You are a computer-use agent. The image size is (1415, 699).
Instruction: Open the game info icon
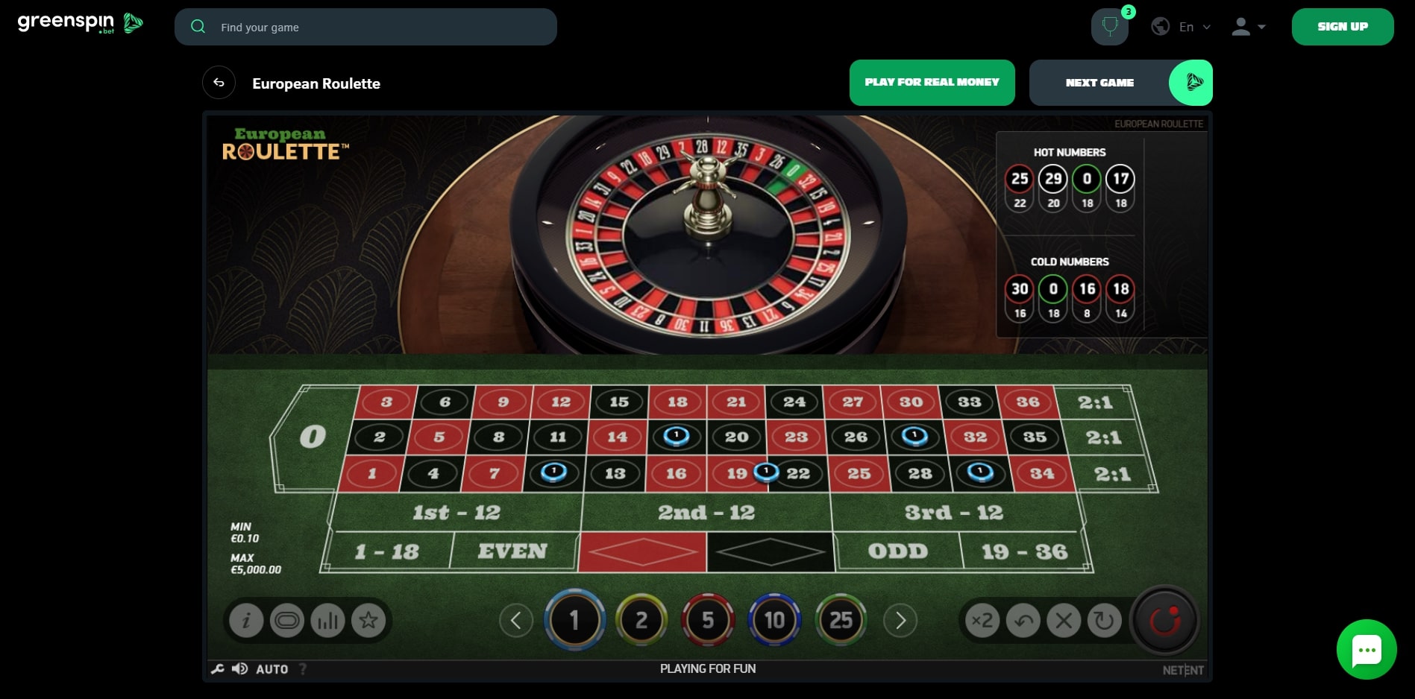point(246,620)
